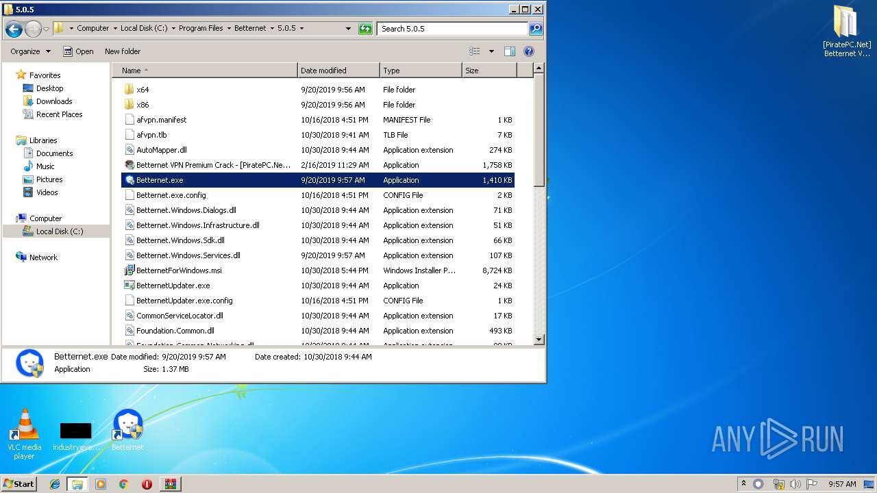Select BetternetUpdater.exe icon
This screenshot has width=877, height=493.
click(x=129, y=286)
